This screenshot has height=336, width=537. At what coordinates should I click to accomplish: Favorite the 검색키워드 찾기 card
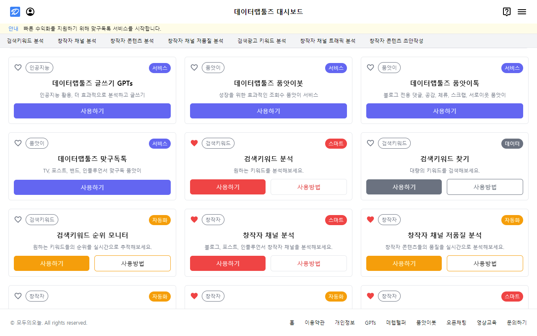point(370,143)
